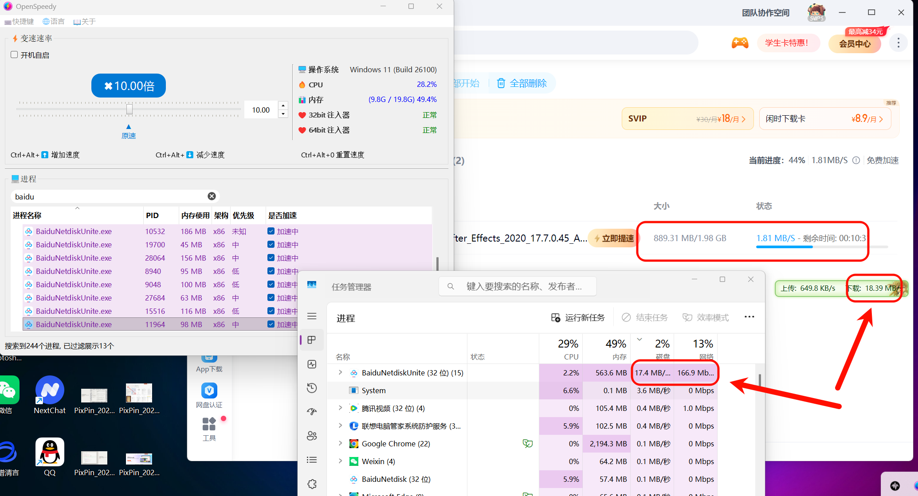
Task: Click the hamburger menu in Task Manager
Action: click(x=312, y=316)
